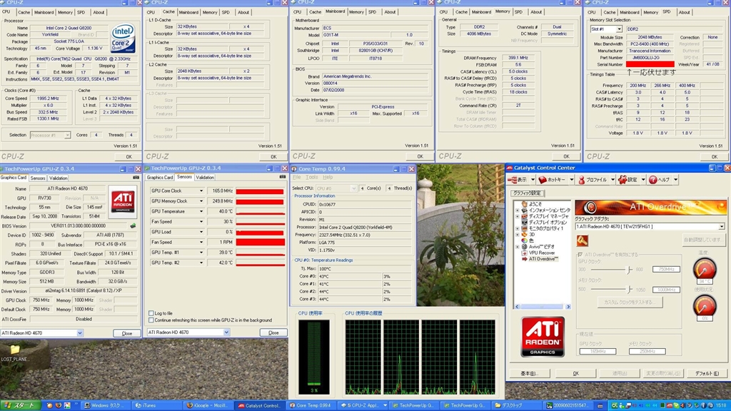Image resolution: width=731 pixels, height=411 pixels.
Task: Select VPU Recover in the Catalyst tree
Action: tap(541, 252)
